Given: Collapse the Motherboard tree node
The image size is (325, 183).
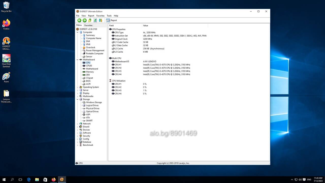Looking at the screenshot, I should (78, 60).
